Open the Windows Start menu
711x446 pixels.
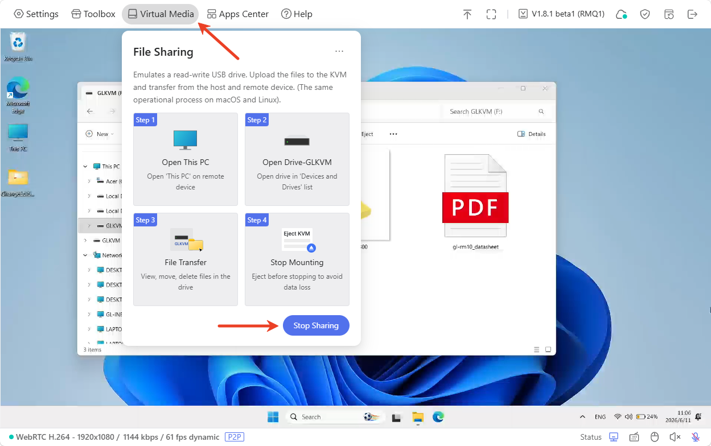pos(273,417)
